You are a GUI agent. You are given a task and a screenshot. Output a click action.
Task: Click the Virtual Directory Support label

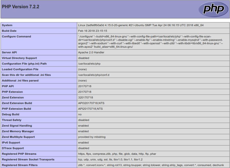point(20,58)
